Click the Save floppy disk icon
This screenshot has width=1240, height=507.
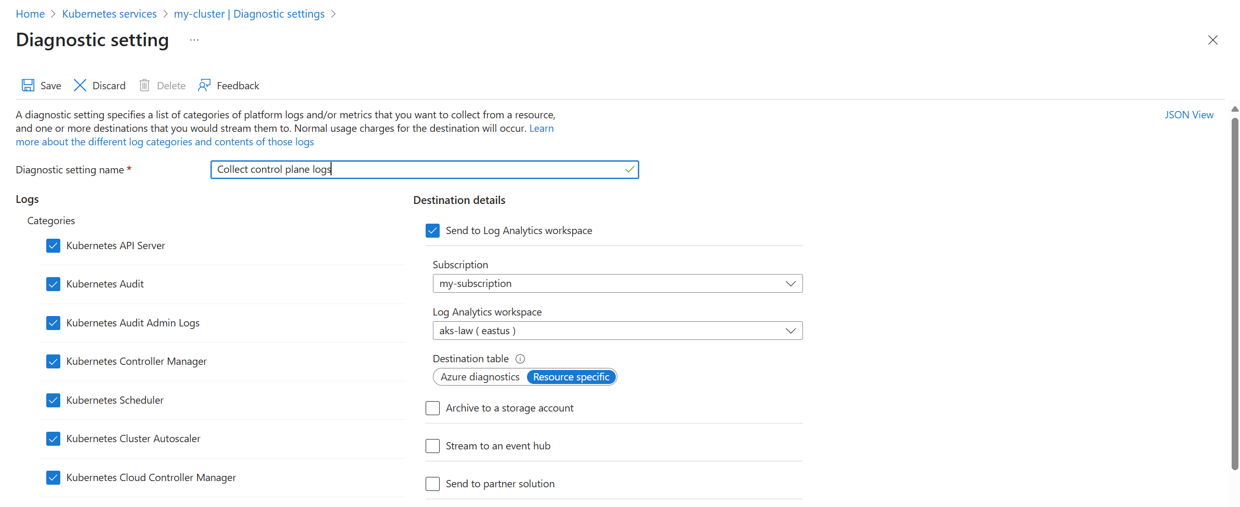coord(28,86)
